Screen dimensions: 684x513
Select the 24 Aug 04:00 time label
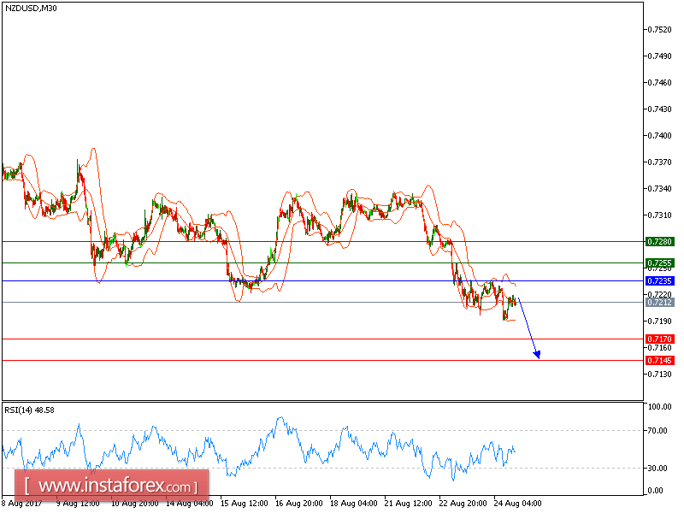[x=519, y=504]
